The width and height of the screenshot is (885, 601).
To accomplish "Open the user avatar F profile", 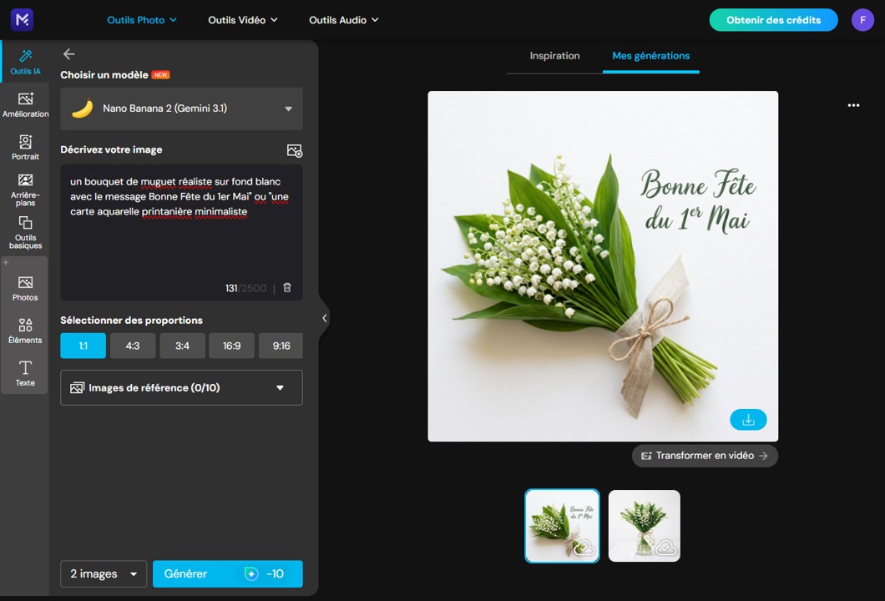I will 862,20.
